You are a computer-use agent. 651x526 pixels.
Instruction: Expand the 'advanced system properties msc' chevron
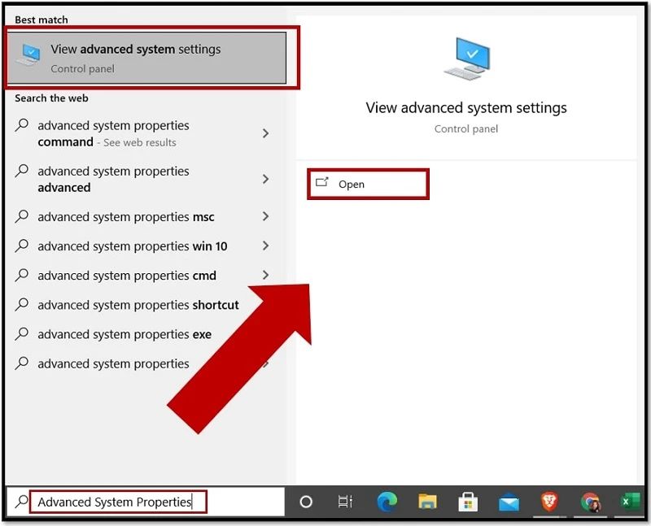tap(266, 216)
